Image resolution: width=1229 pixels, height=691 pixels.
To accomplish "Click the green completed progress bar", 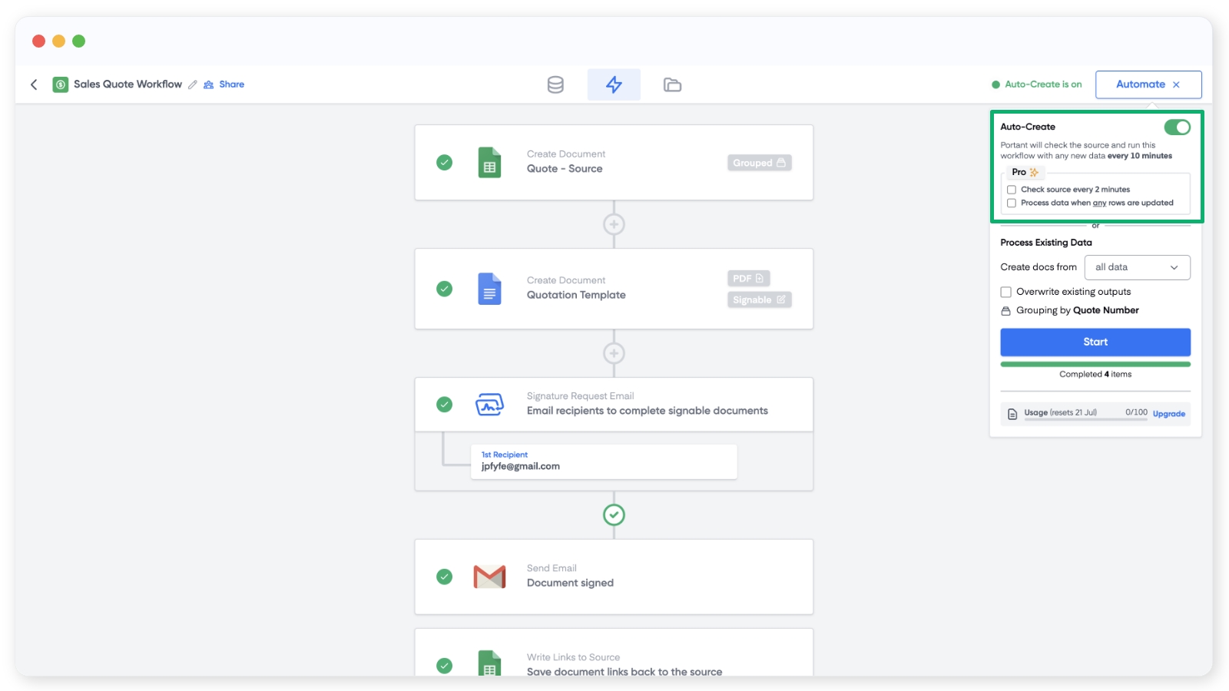I will (x=1095, y=364).
